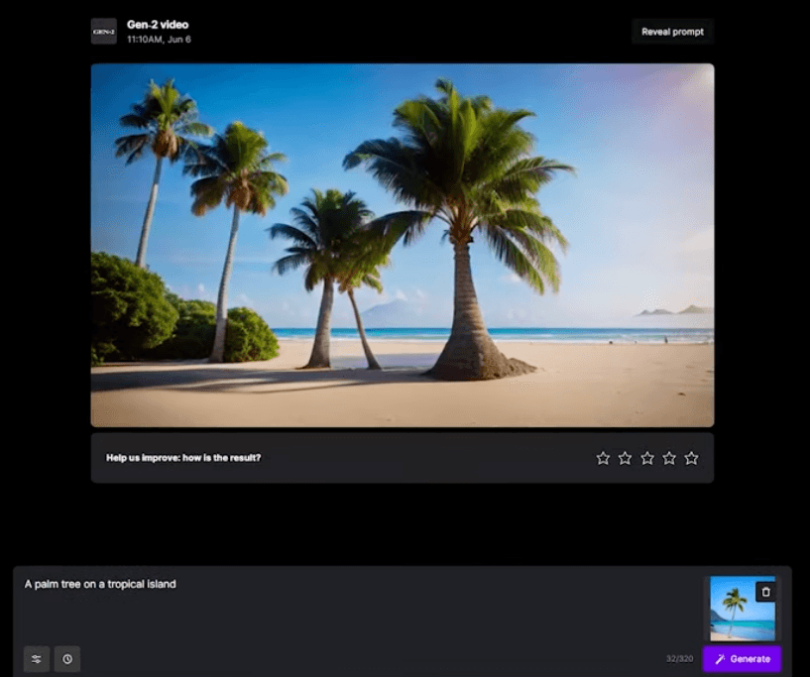Click the 11:10AM, Jun 6 timestamp
This screenshot has width=810, height=677.
[x=159, y=40]
